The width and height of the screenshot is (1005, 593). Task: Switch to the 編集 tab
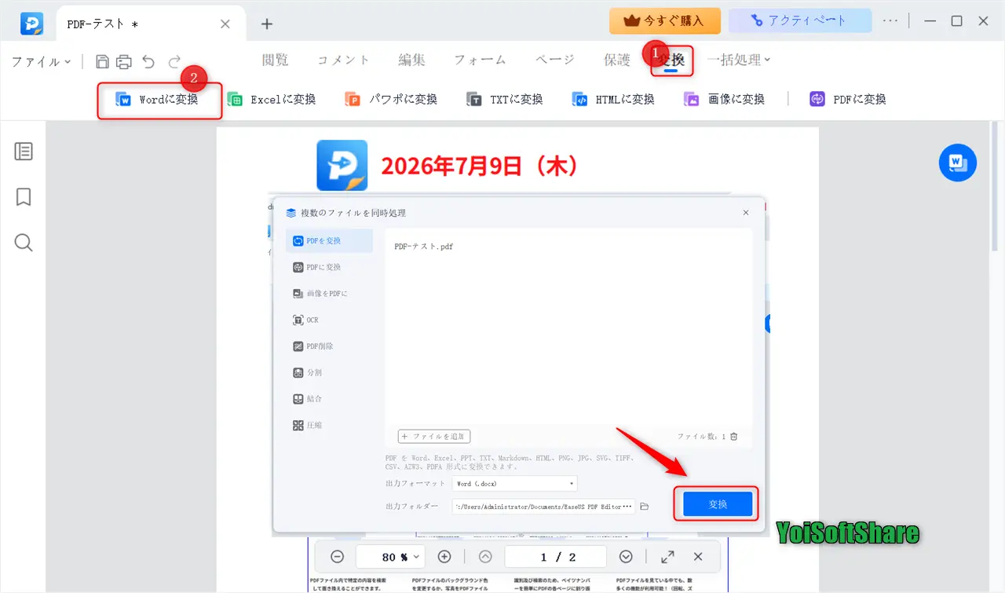coord(411,60)
